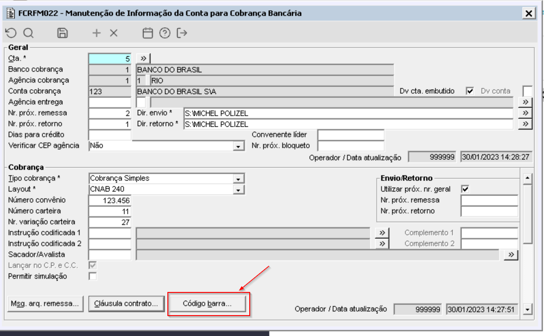Image resolution: width=544 pixels, height=336 pixels.
Task: Click Dias para crédito field
Action: 110,135
